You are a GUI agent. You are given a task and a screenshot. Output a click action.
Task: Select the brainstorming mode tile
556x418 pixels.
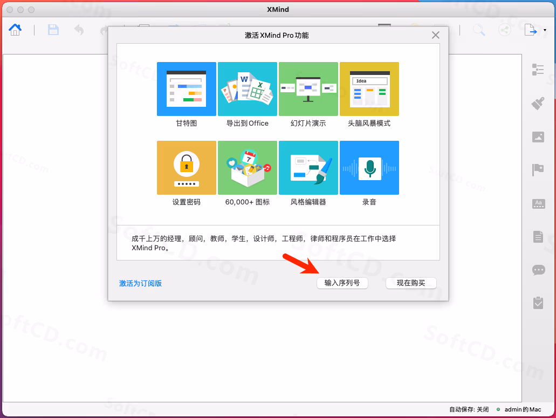tap(369, 89)
